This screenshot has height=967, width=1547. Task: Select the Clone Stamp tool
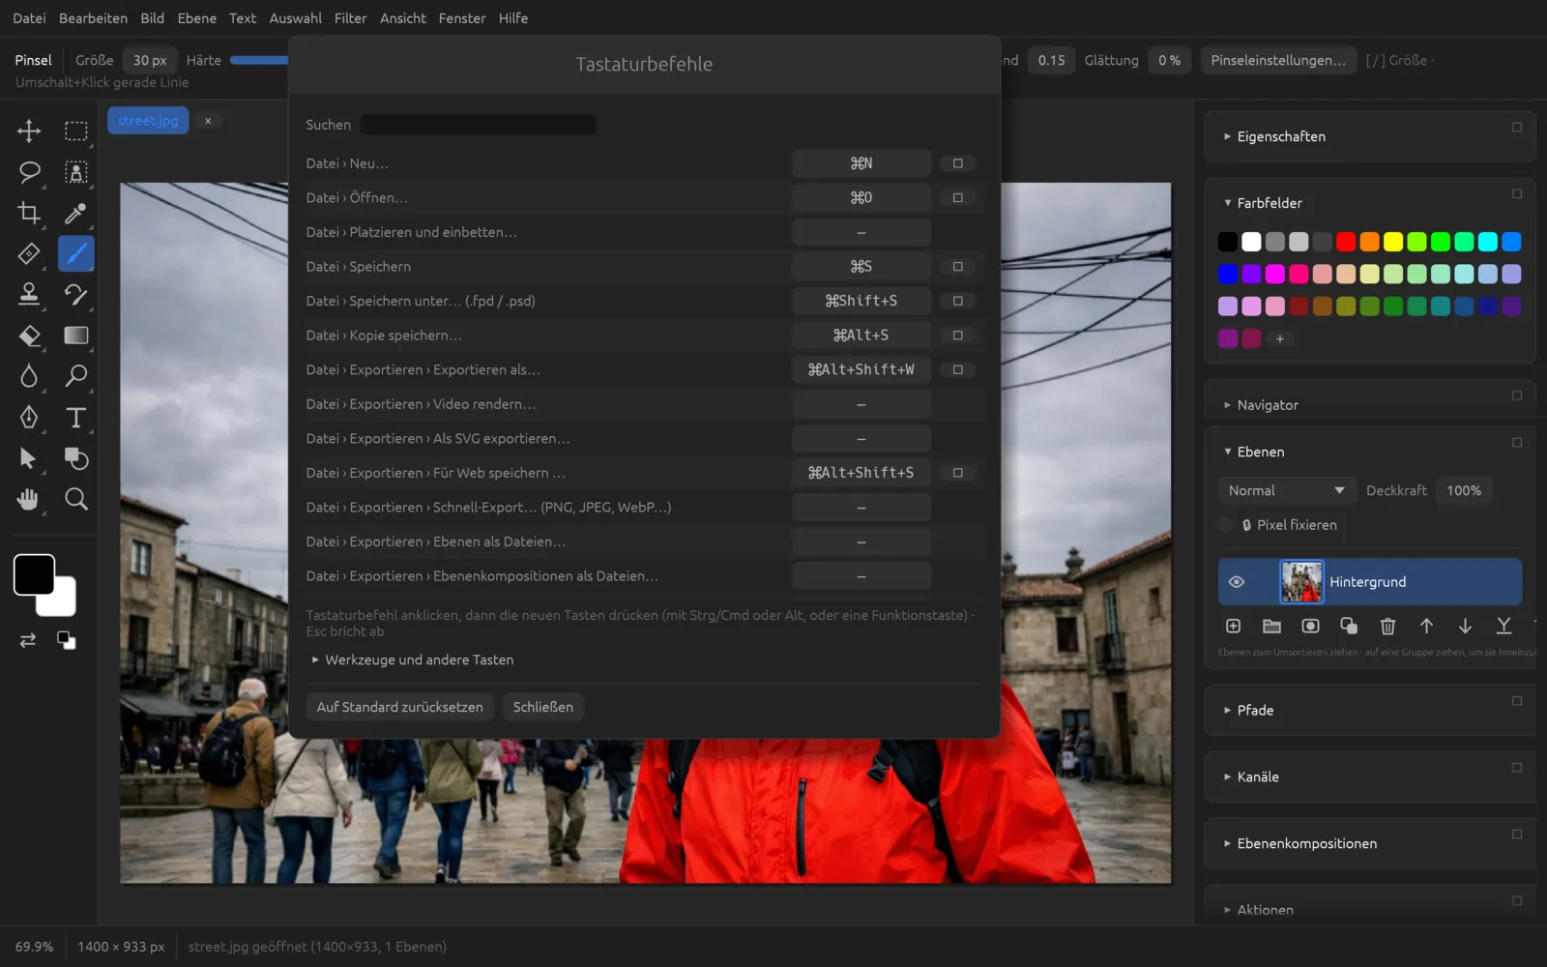(x=29, y=294)
